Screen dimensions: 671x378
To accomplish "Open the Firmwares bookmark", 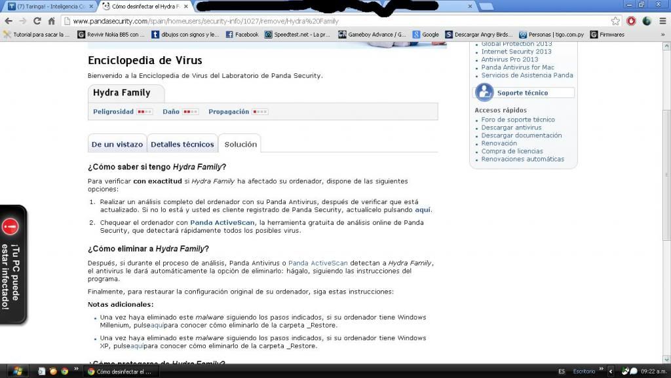I will (x=607, y=35).
